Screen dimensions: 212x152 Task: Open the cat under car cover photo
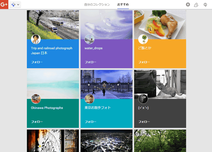(160, 84)
